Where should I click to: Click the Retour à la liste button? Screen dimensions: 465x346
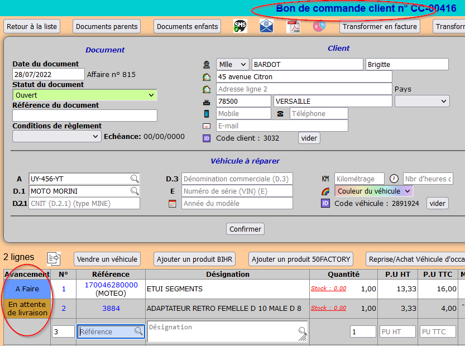click(32, 26)
